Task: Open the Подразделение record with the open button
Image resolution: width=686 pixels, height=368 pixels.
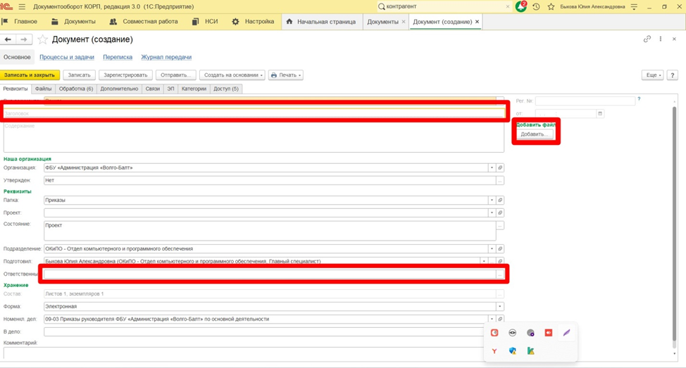Action: (500, 248)
